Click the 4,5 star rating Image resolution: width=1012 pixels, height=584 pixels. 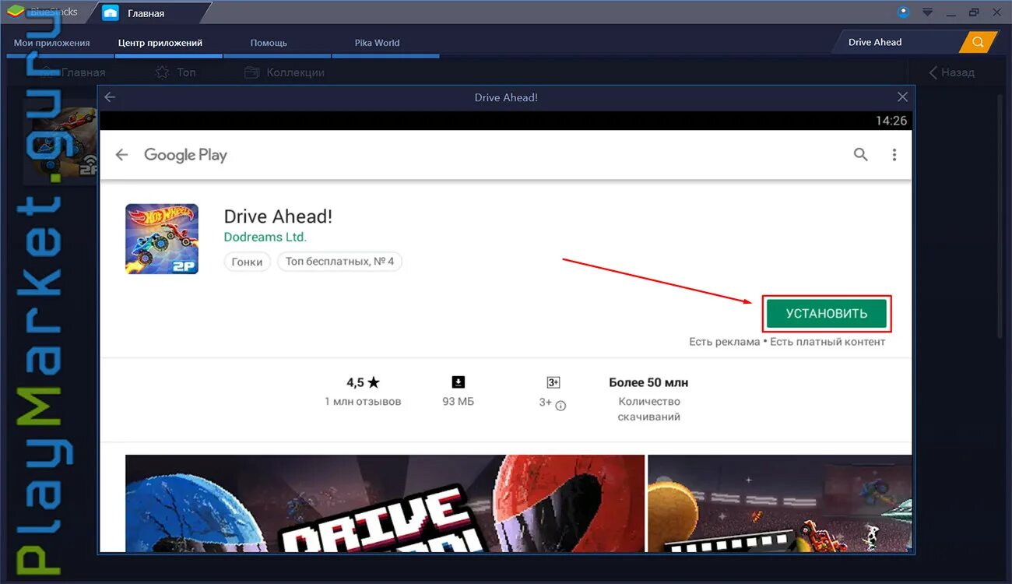(363, 382)
